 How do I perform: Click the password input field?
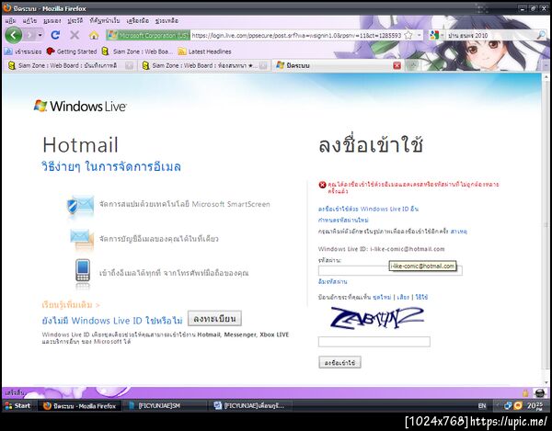pos(390,270)
